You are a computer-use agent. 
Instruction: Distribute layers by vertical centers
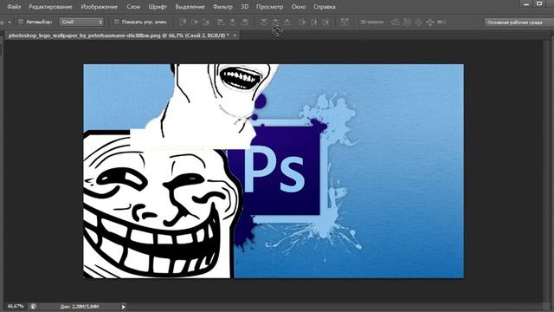(x=275, y=22)
